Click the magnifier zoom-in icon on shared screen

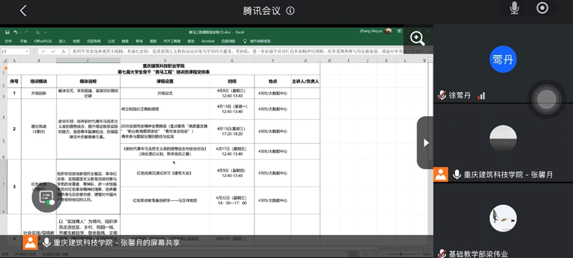coord(417,38)
